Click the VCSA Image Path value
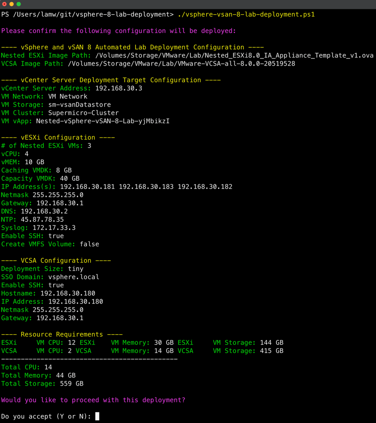 (182, 64)
